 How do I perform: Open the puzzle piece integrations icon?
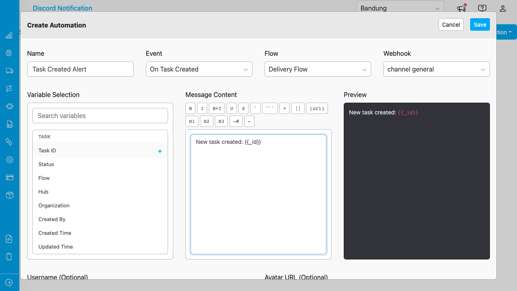click(x=9, y=106)
